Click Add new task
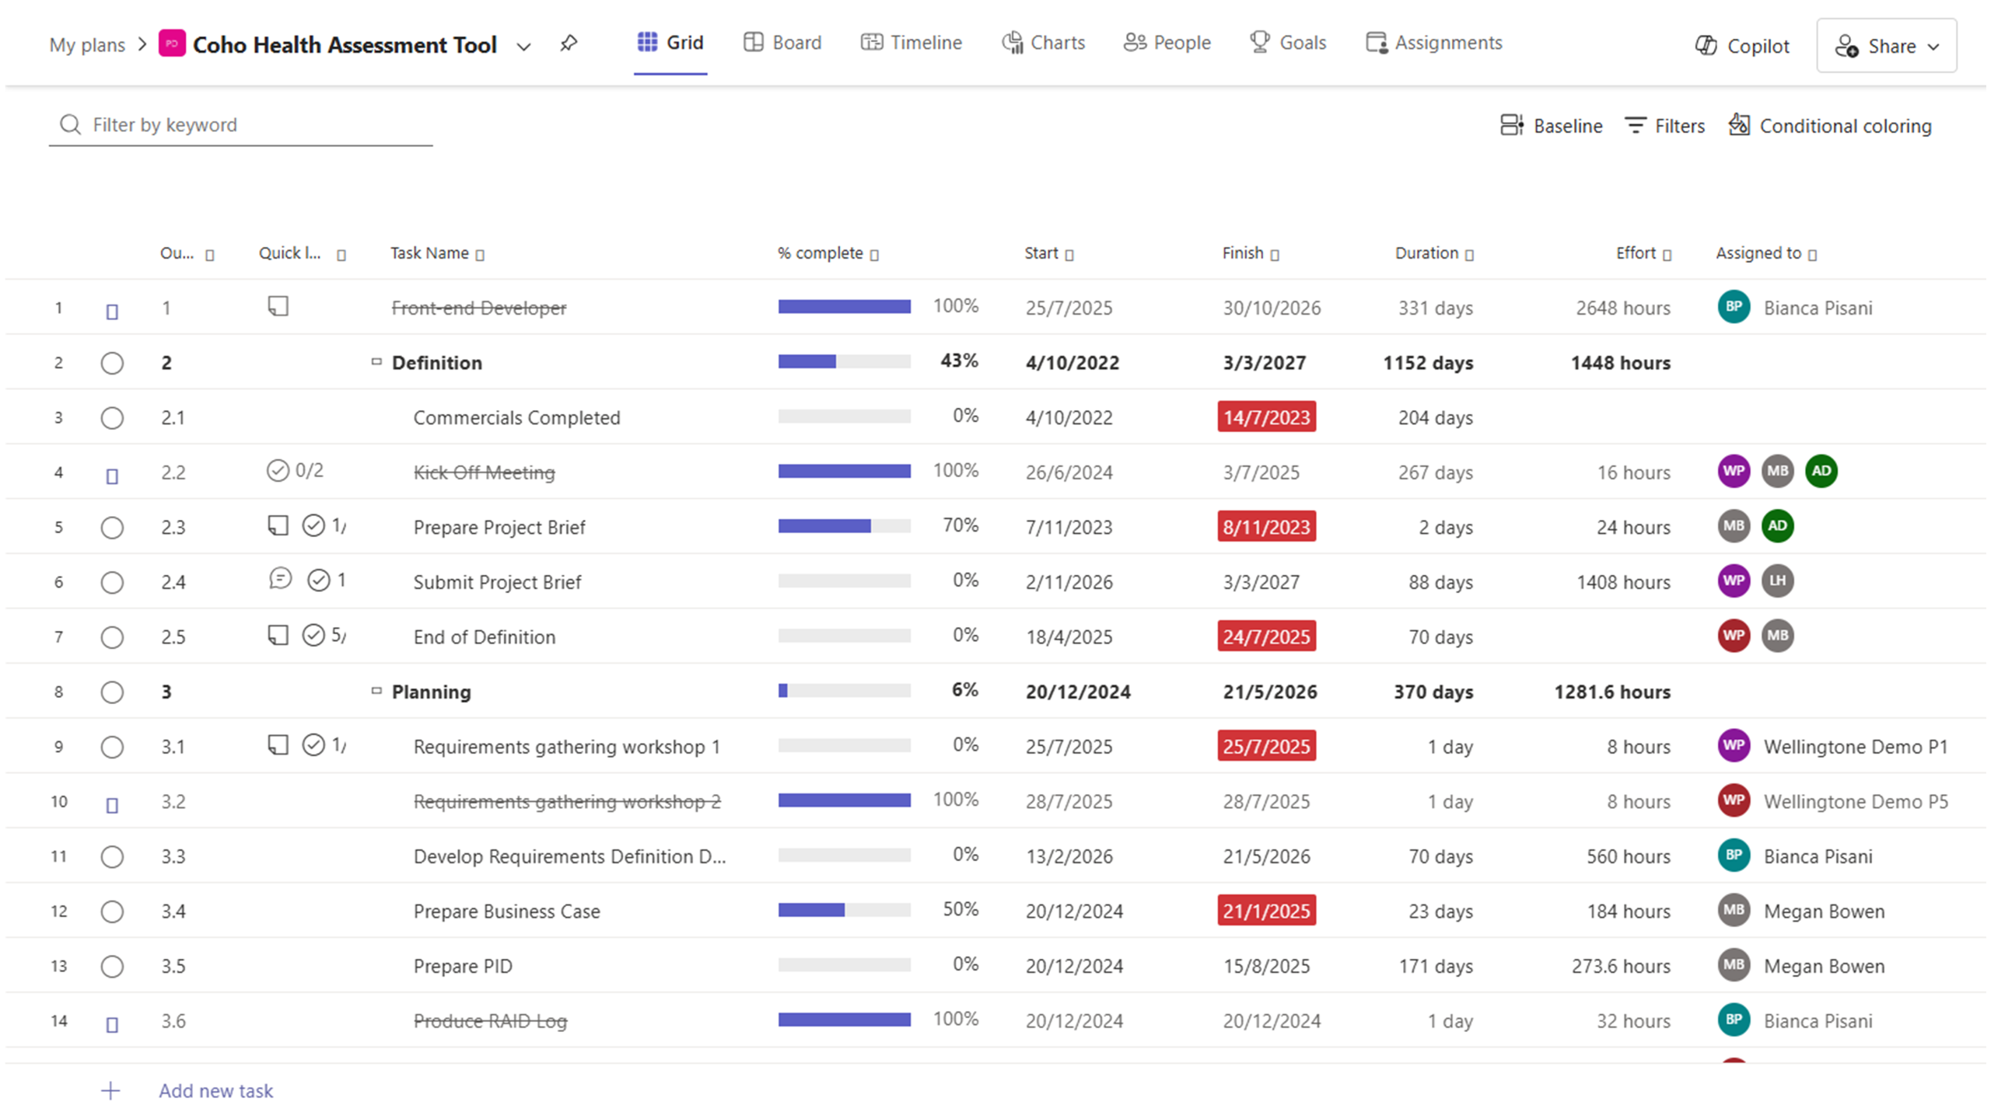The width and height of the screenshot is (1991, 1119). tap(215, 1090)
